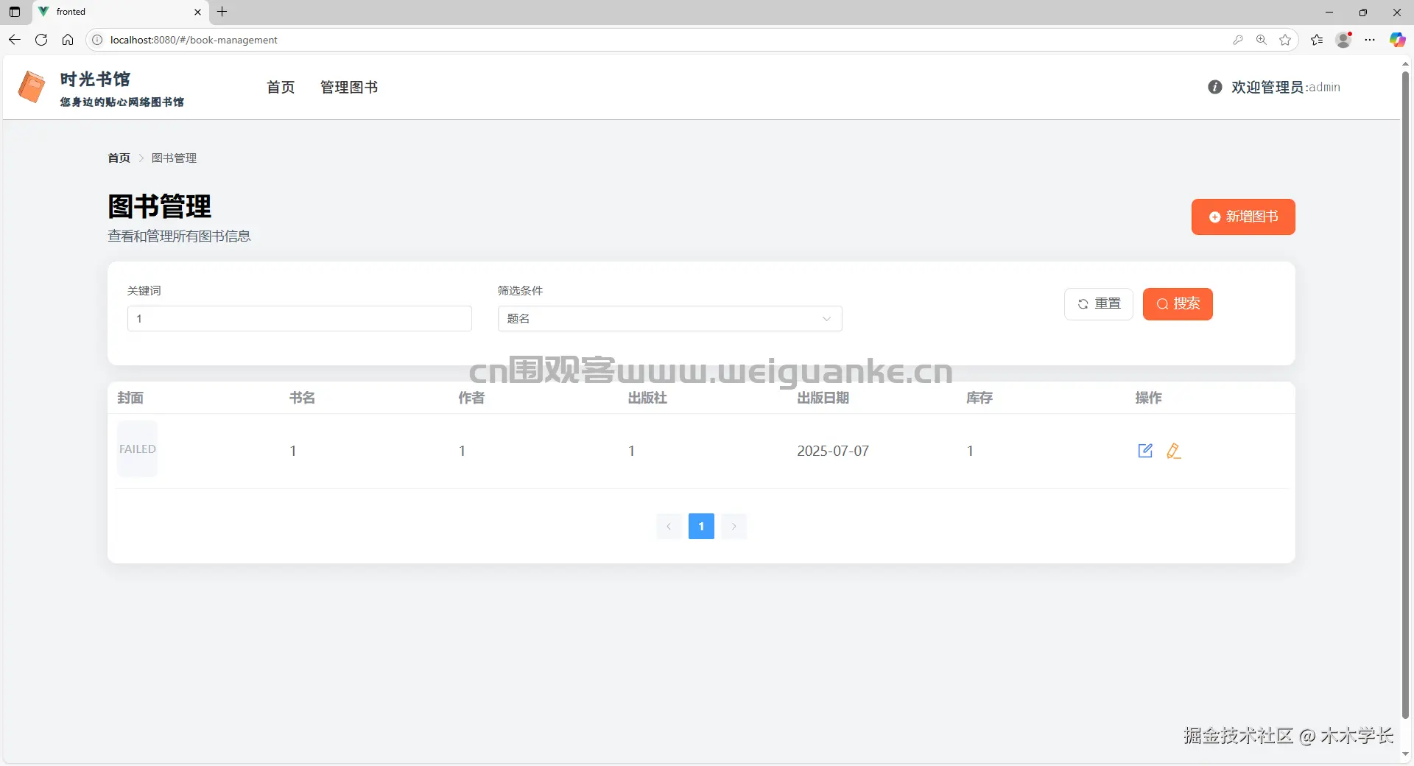Add this page to favorites star

pyautogui.click(x=1286, y=40)
